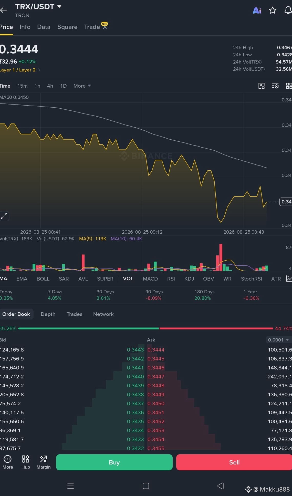Open the Depth tab
Screen dimensions: 292x496
tap(48, 314)
